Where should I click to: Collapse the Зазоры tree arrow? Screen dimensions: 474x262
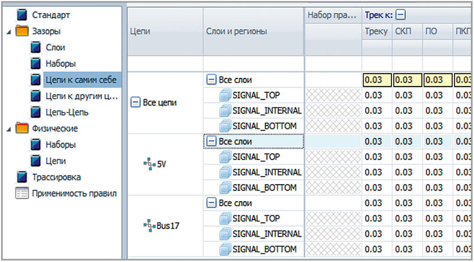pyautogui.click(x=8, y=32)
